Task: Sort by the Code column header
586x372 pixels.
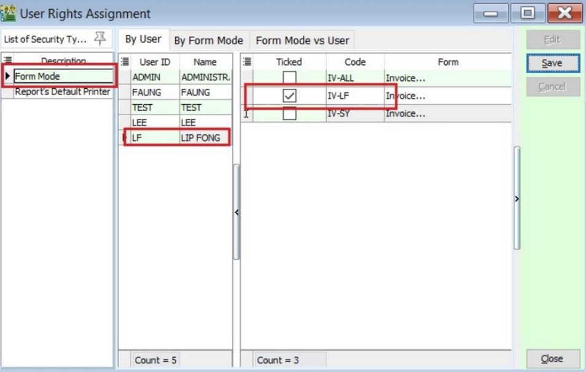Action: point(355,62)
